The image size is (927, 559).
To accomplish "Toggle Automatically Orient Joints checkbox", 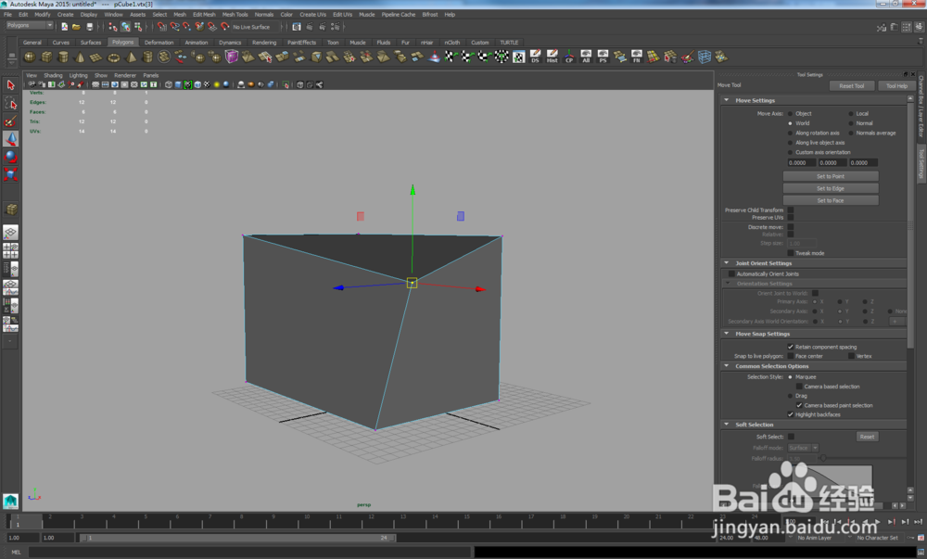I will pos(731,273).
